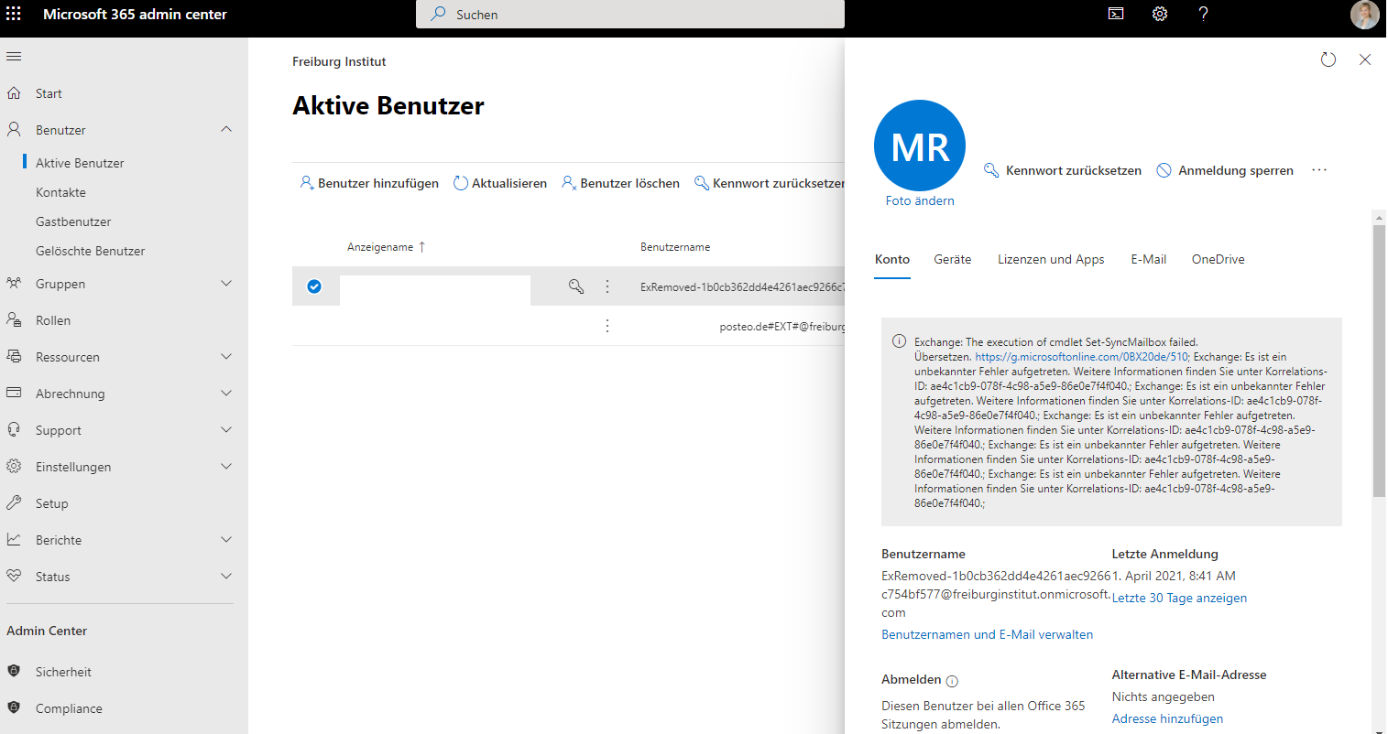Switch to the Geräte tab

coord(953,260)
